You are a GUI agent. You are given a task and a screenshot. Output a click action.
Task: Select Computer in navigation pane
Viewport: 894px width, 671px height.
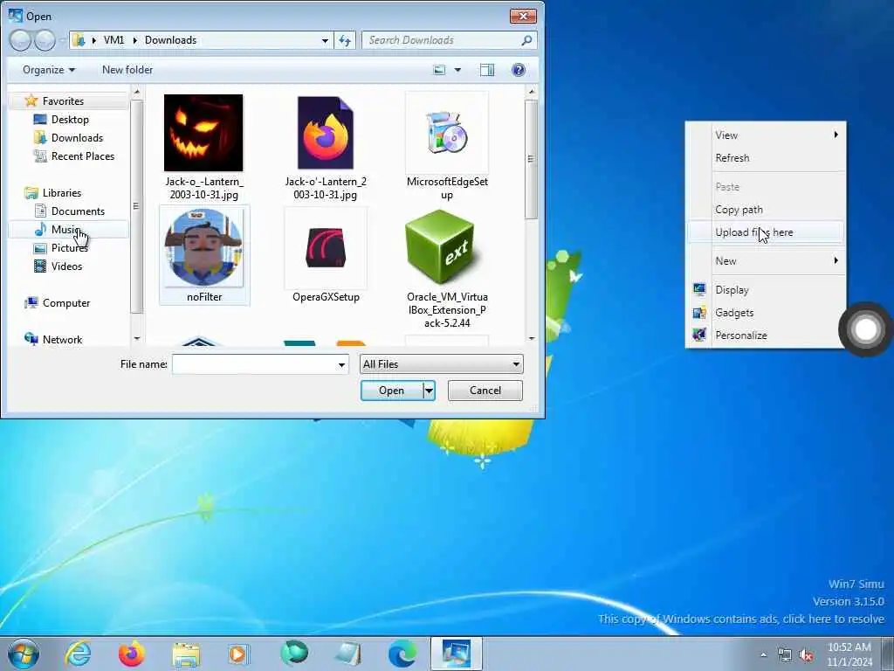pyautogui.click(x=65, y=303)
